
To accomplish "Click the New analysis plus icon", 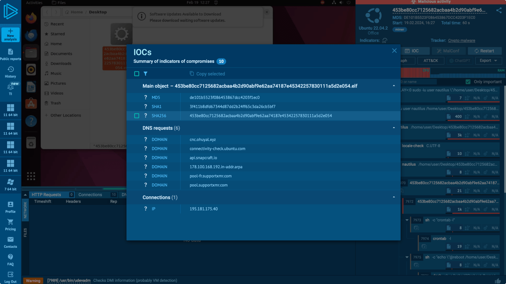I will pos(10,31).
